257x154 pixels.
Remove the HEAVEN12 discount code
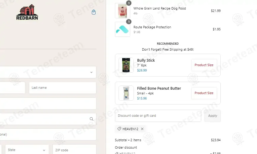pyautogui.click(x=142, y=129)
